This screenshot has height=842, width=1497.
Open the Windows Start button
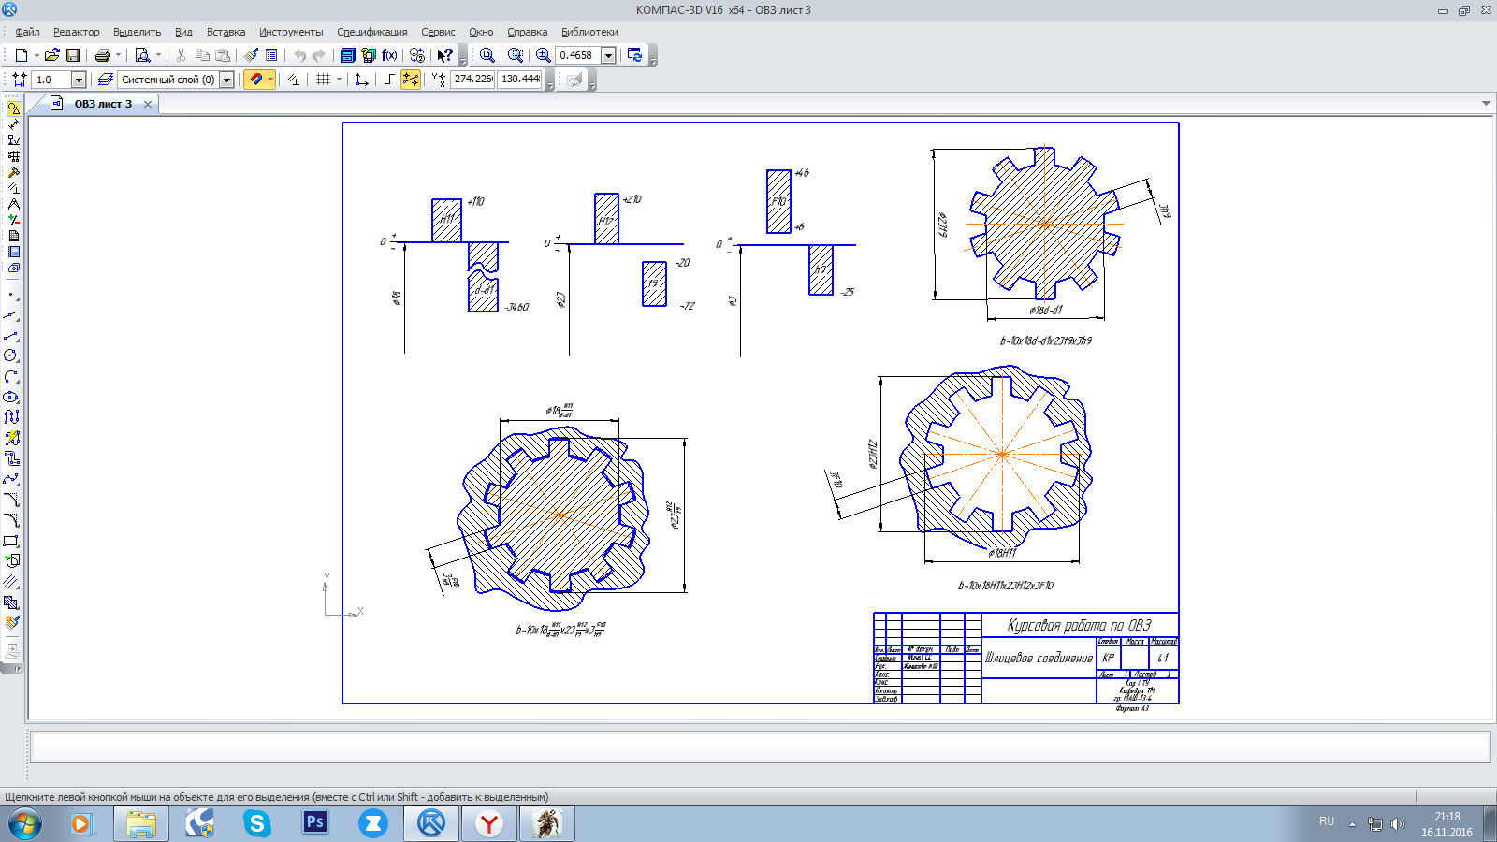[25, 824]
